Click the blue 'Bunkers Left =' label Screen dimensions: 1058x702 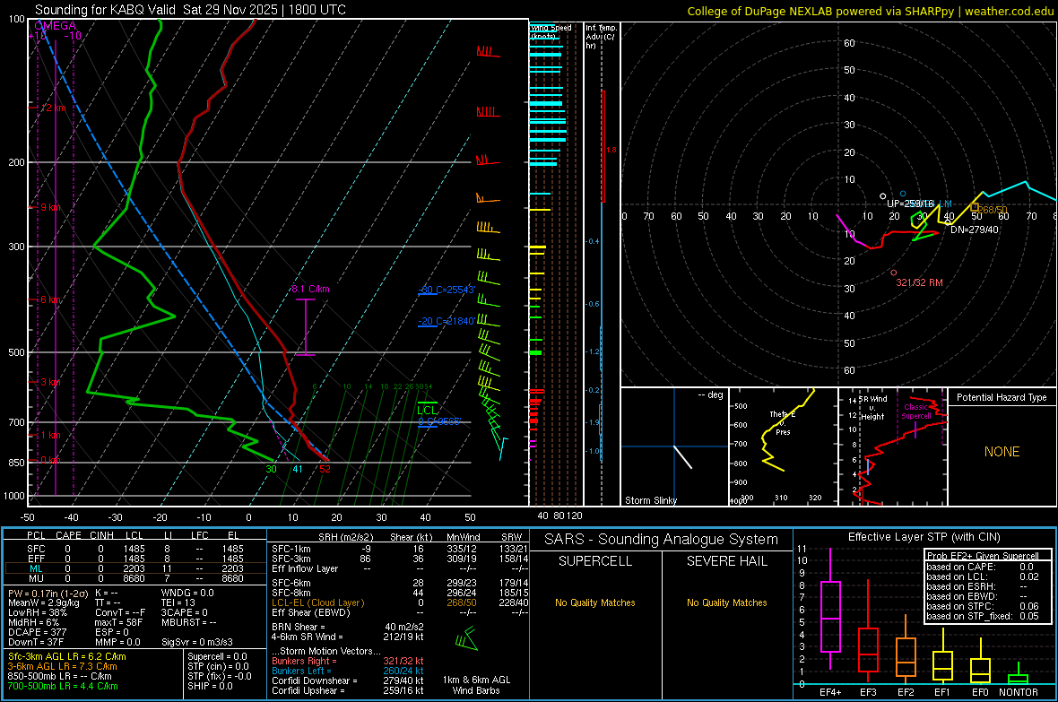click(301, 671)
